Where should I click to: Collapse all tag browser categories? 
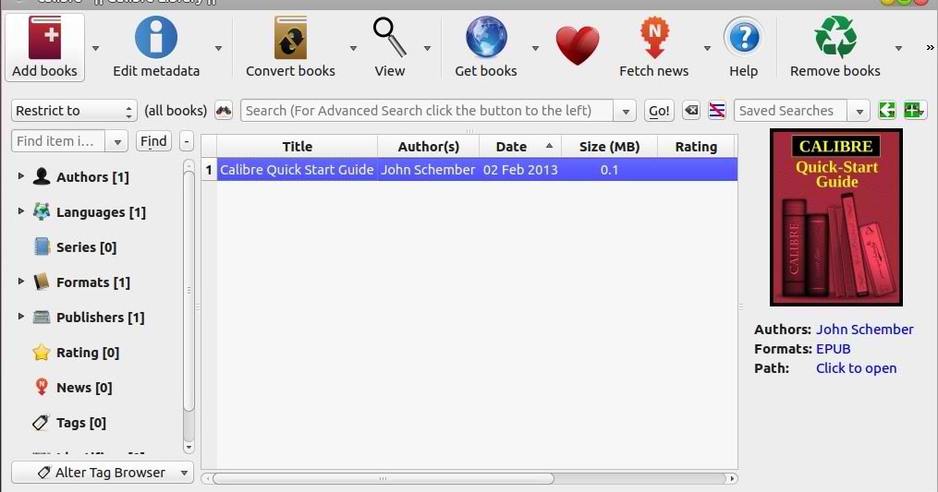(187, 141)
